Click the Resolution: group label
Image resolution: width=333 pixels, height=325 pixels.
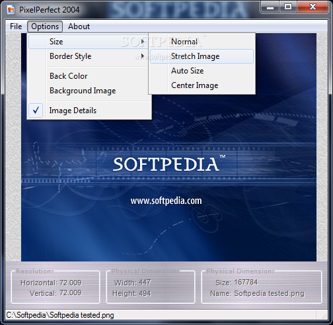[34, 271]
